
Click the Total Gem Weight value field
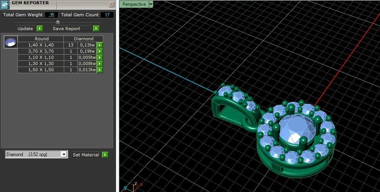click(51, 15)
